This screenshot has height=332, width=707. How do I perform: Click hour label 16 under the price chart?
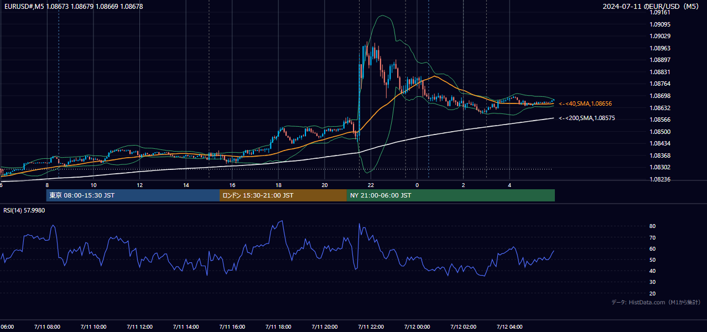click(x=232, y=185)
